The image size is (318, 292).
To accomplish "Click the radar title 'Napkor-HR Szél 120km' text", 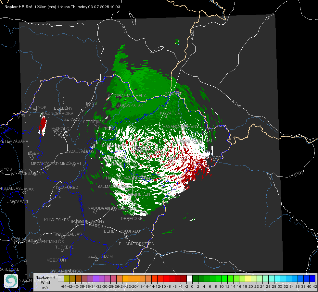I will point(26,7).
